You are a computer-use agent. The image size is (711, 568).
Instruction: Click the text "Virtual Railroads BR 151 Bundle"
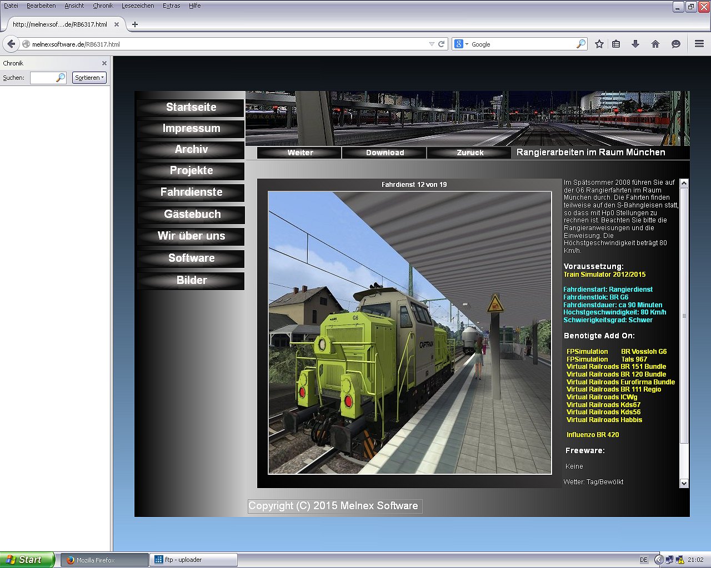point(616,367)
